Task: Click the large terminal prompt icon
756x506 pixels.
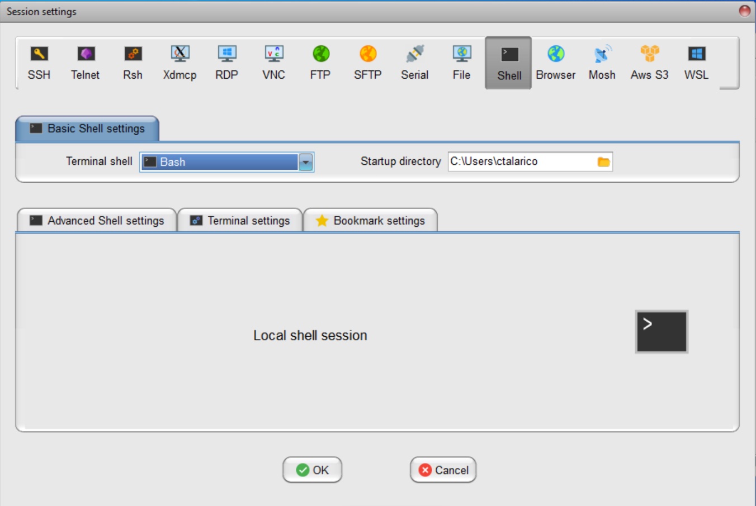Action: 661,332
